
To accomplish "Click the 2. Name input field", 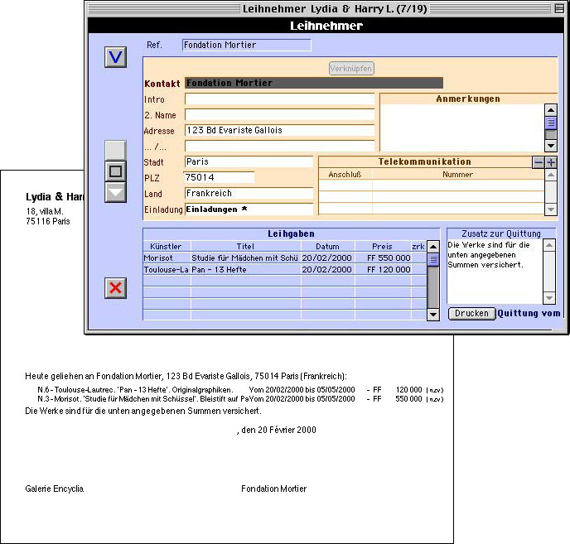I will tap(279, 115).
